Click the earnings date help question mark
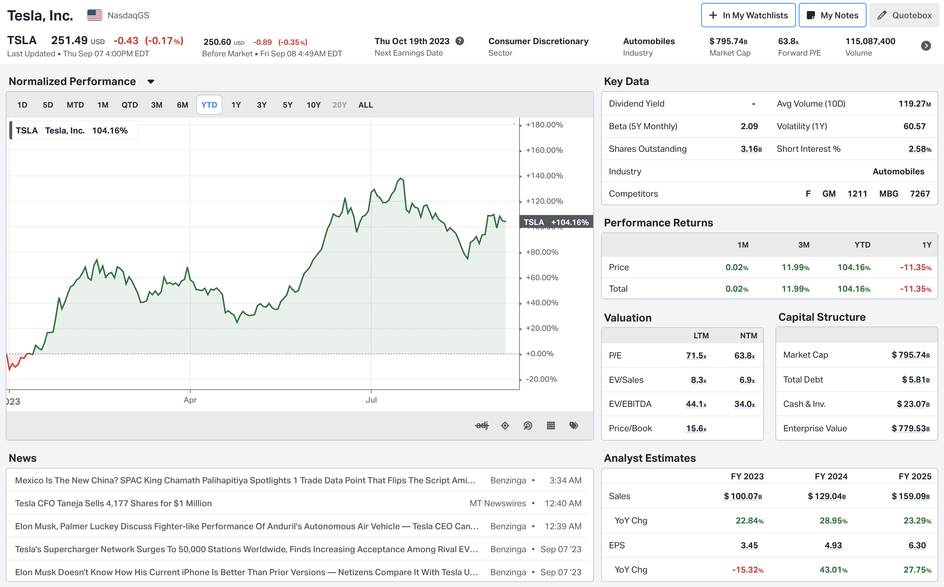The image size is (944, 587). pyautogui.click(x=460, y=41)
